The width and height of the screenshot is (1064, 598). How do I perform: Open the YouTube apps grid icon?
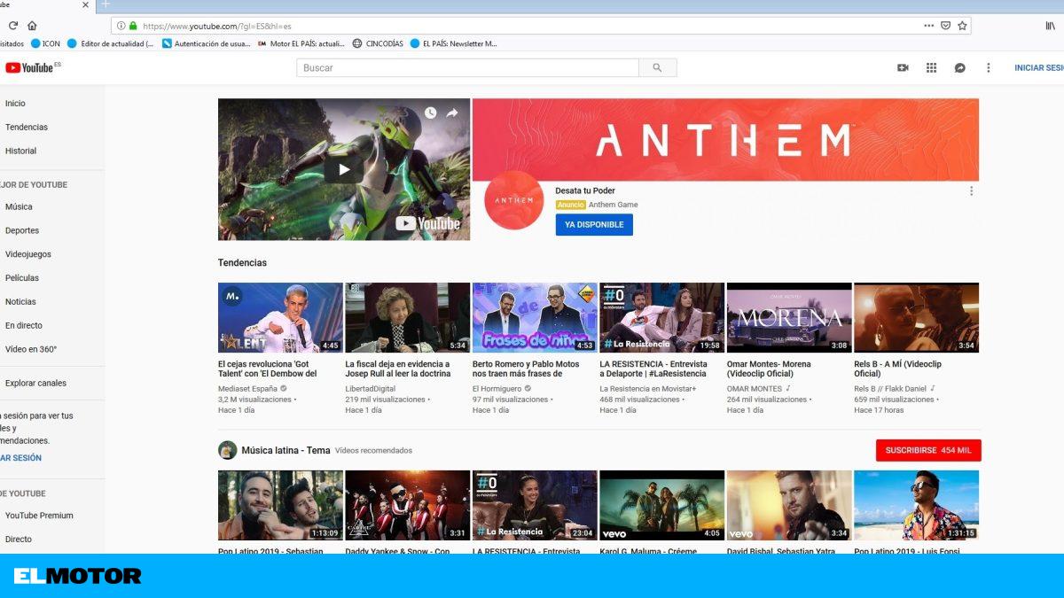tap(931, 68)
